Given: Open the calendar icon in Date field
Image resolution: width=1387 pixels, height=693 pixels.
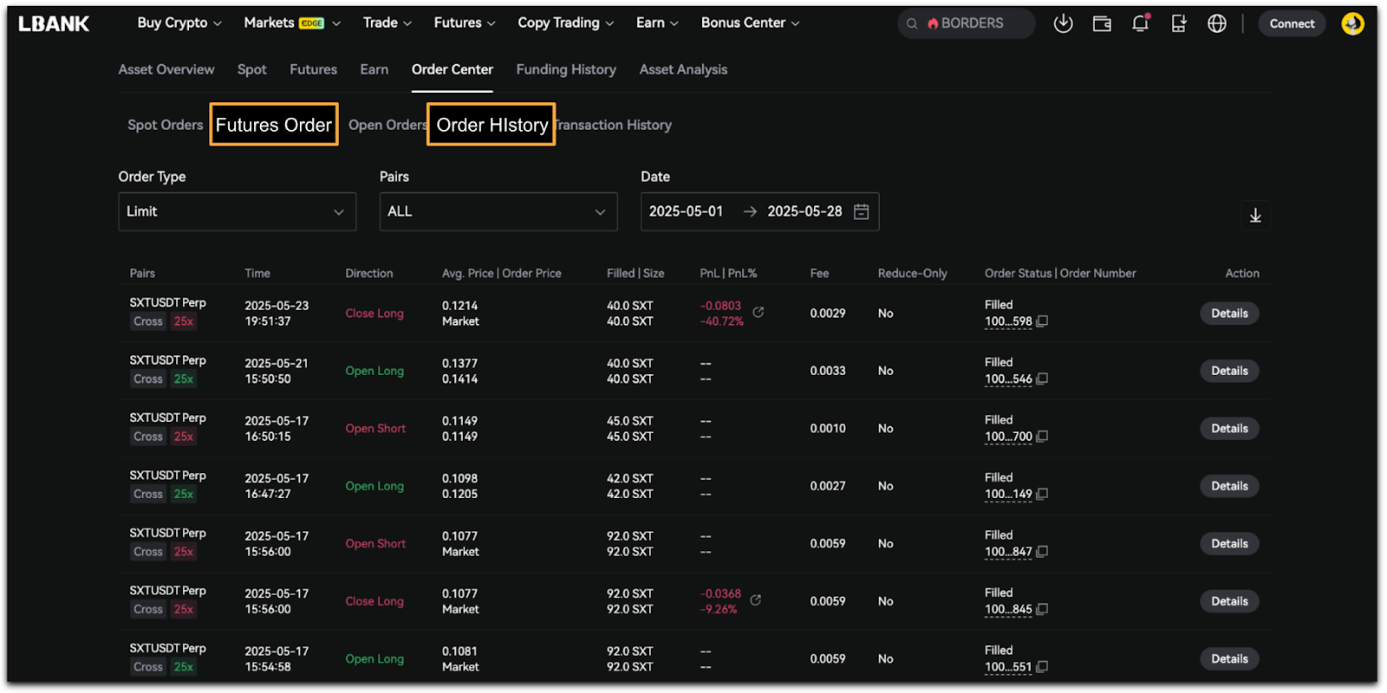Looking at the screenshot, I should pyautogui.click(x=861, y=212).
